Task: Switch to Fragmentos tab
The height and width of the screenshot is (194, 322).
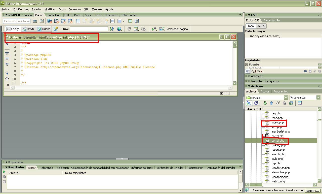Action: pos(280,91)
